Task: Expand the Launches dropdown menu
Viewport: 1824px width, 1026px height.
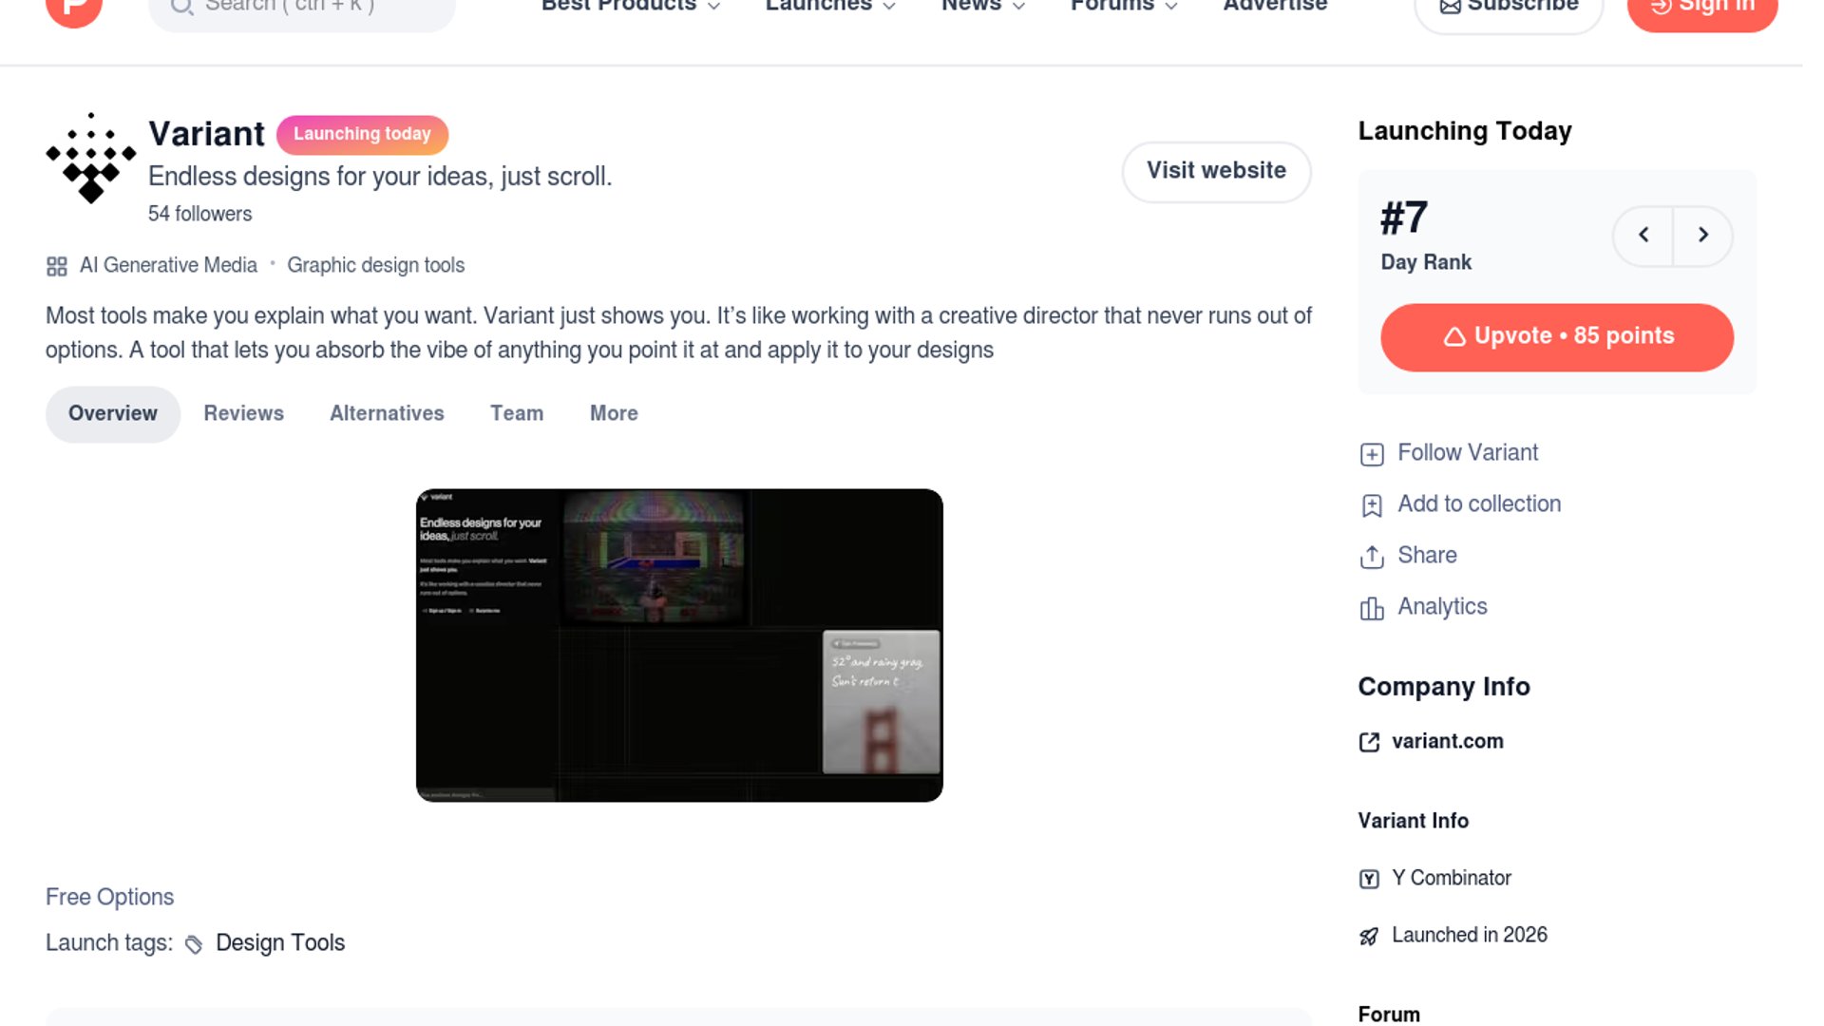Action: [x=829, y=6]
